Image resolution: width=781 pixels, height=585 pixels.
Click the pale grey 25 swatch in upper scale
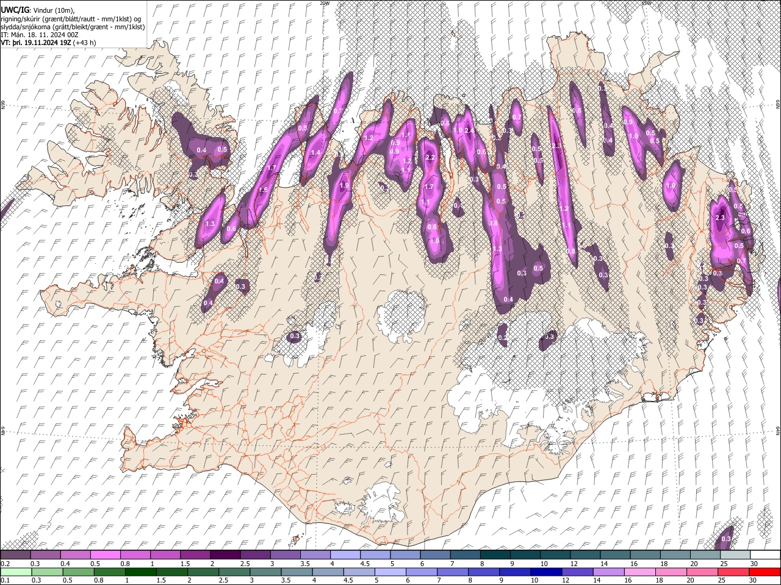point(735,555)
